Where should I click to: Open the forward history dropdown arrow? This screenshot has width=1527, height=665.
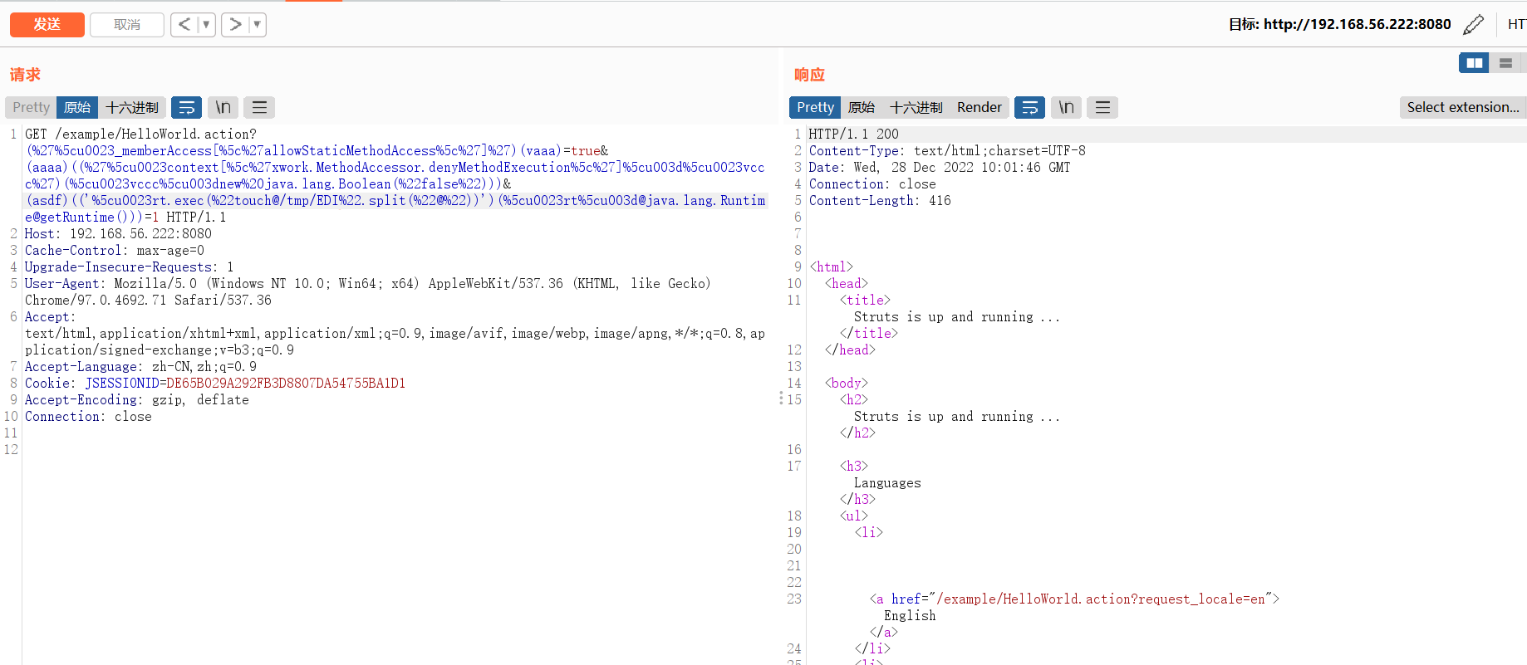click(x=258, y=25)
